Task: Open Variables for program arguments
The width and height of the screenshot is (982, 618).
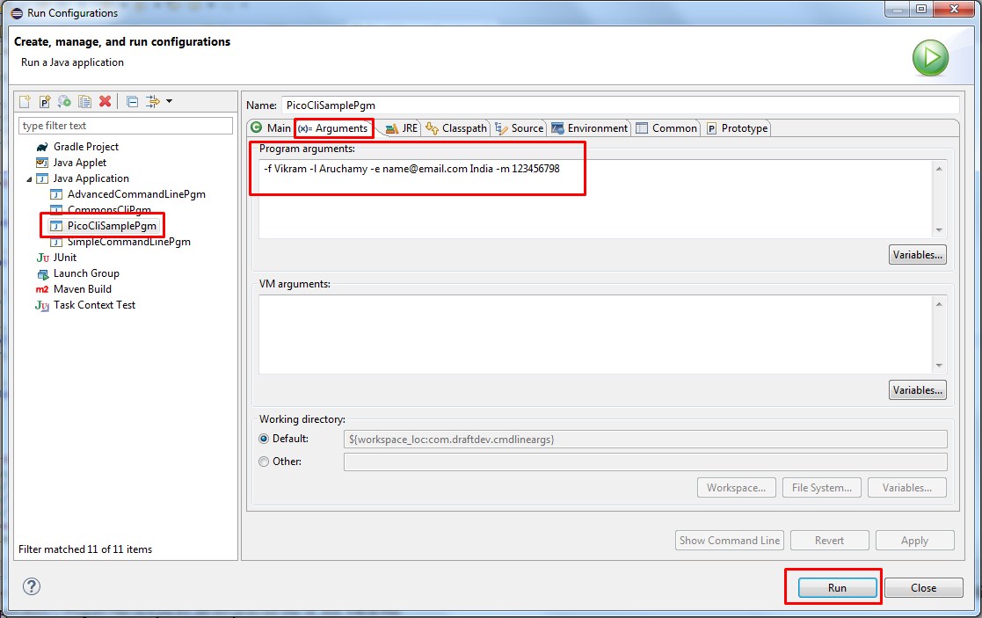Action: [x=917, y=254]
